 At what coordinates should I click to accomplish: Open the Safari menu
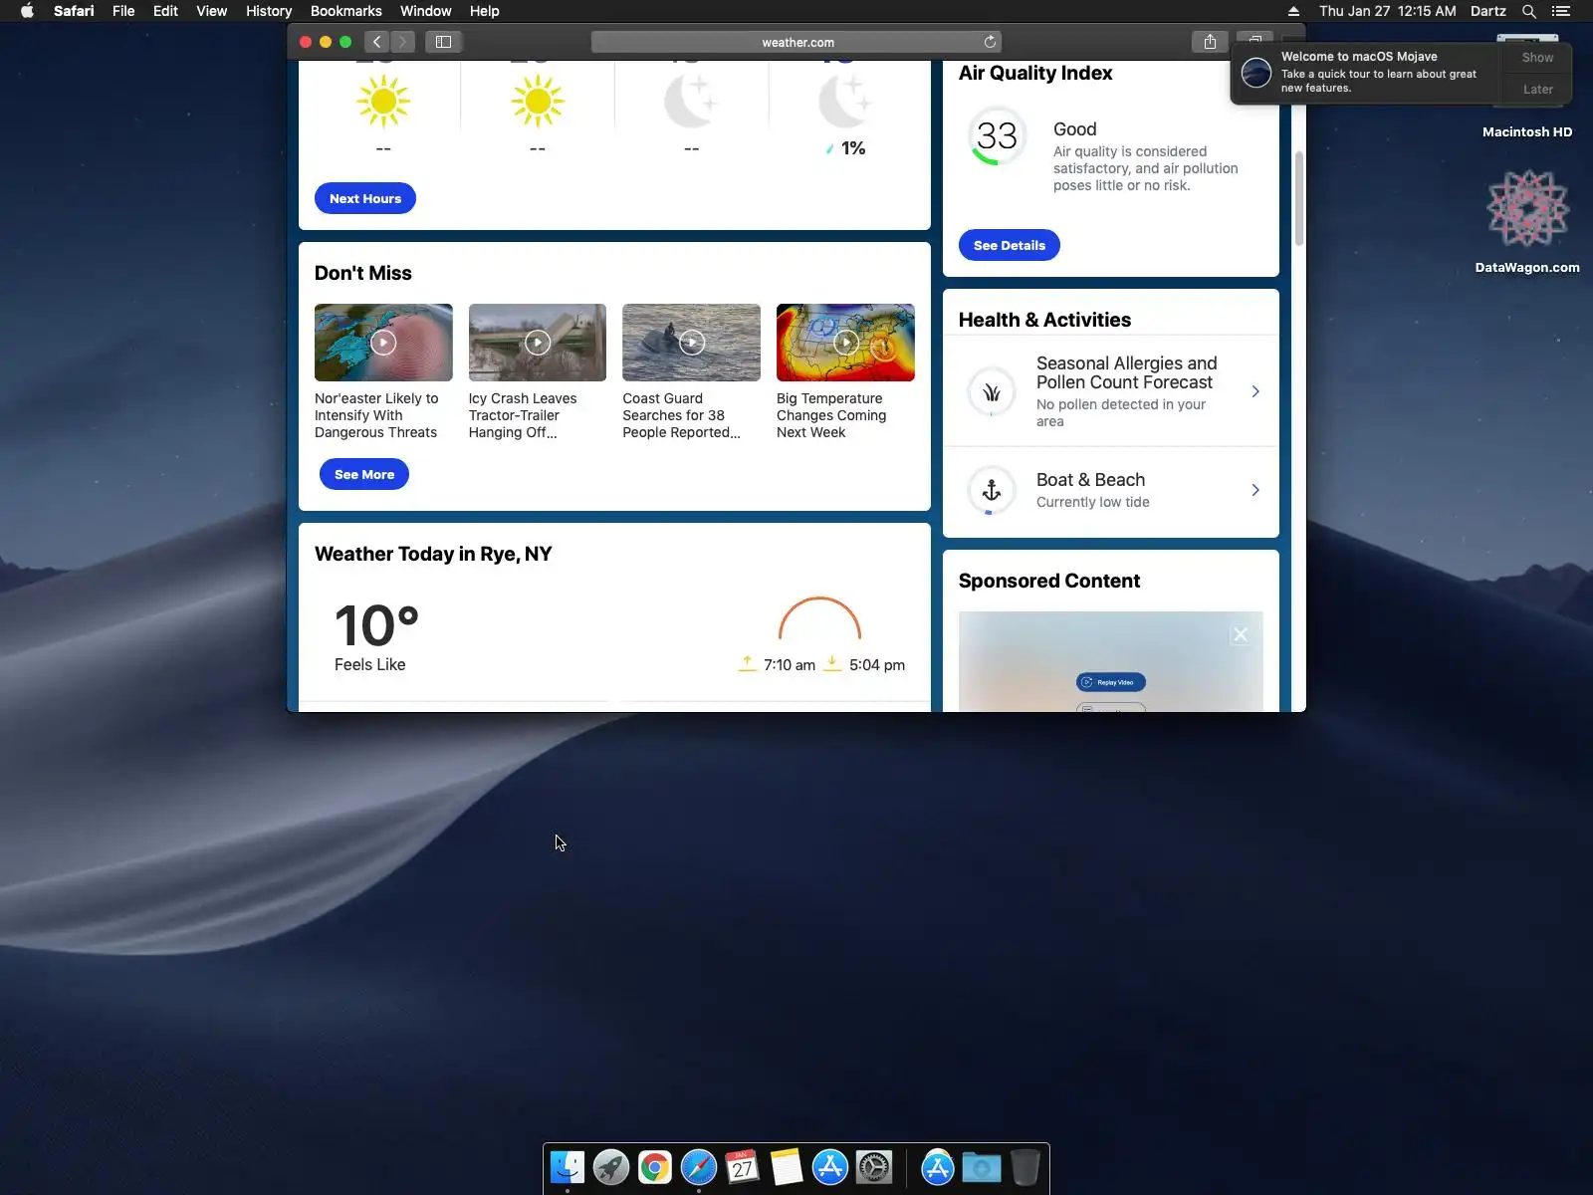[x=74, y=11]
